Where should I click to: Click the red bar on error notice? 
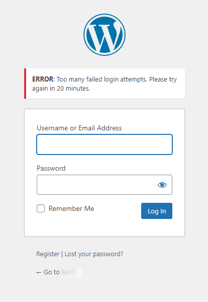tap(25, 84)
